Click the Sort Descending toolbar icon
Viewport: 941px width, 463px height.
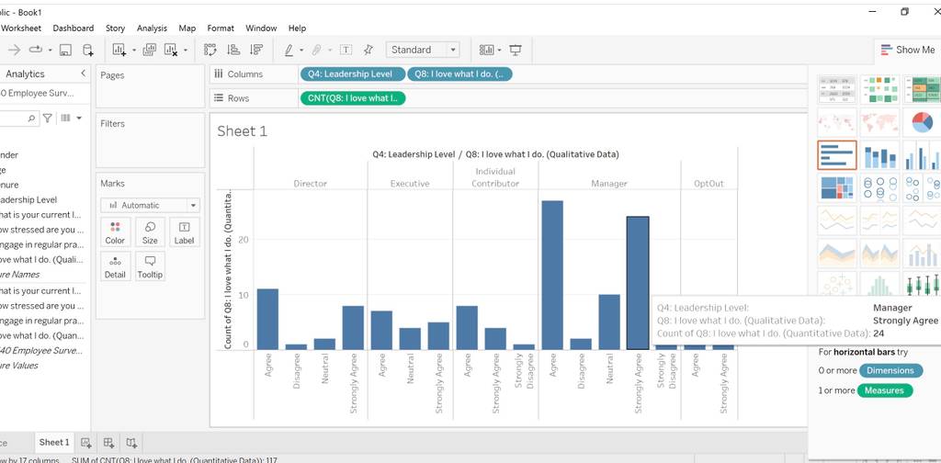(x=256, y=50)
